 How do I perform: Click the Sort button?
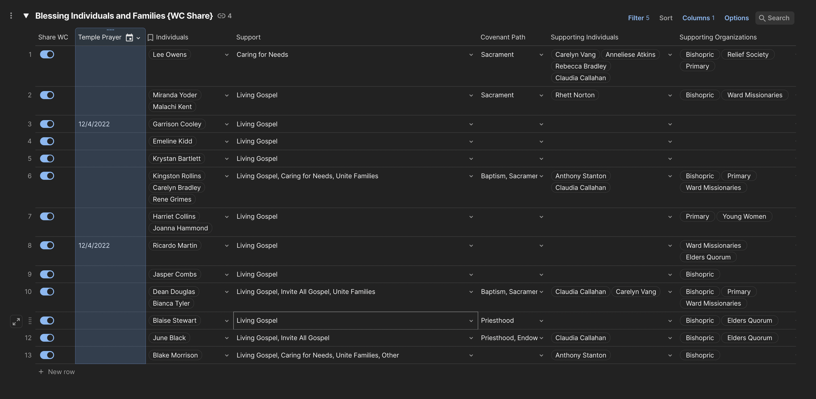[x=665, y=18]
